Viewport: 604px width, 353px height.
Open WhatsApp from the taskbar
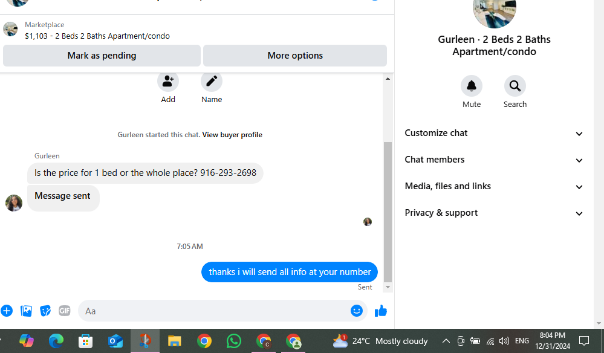234,341
